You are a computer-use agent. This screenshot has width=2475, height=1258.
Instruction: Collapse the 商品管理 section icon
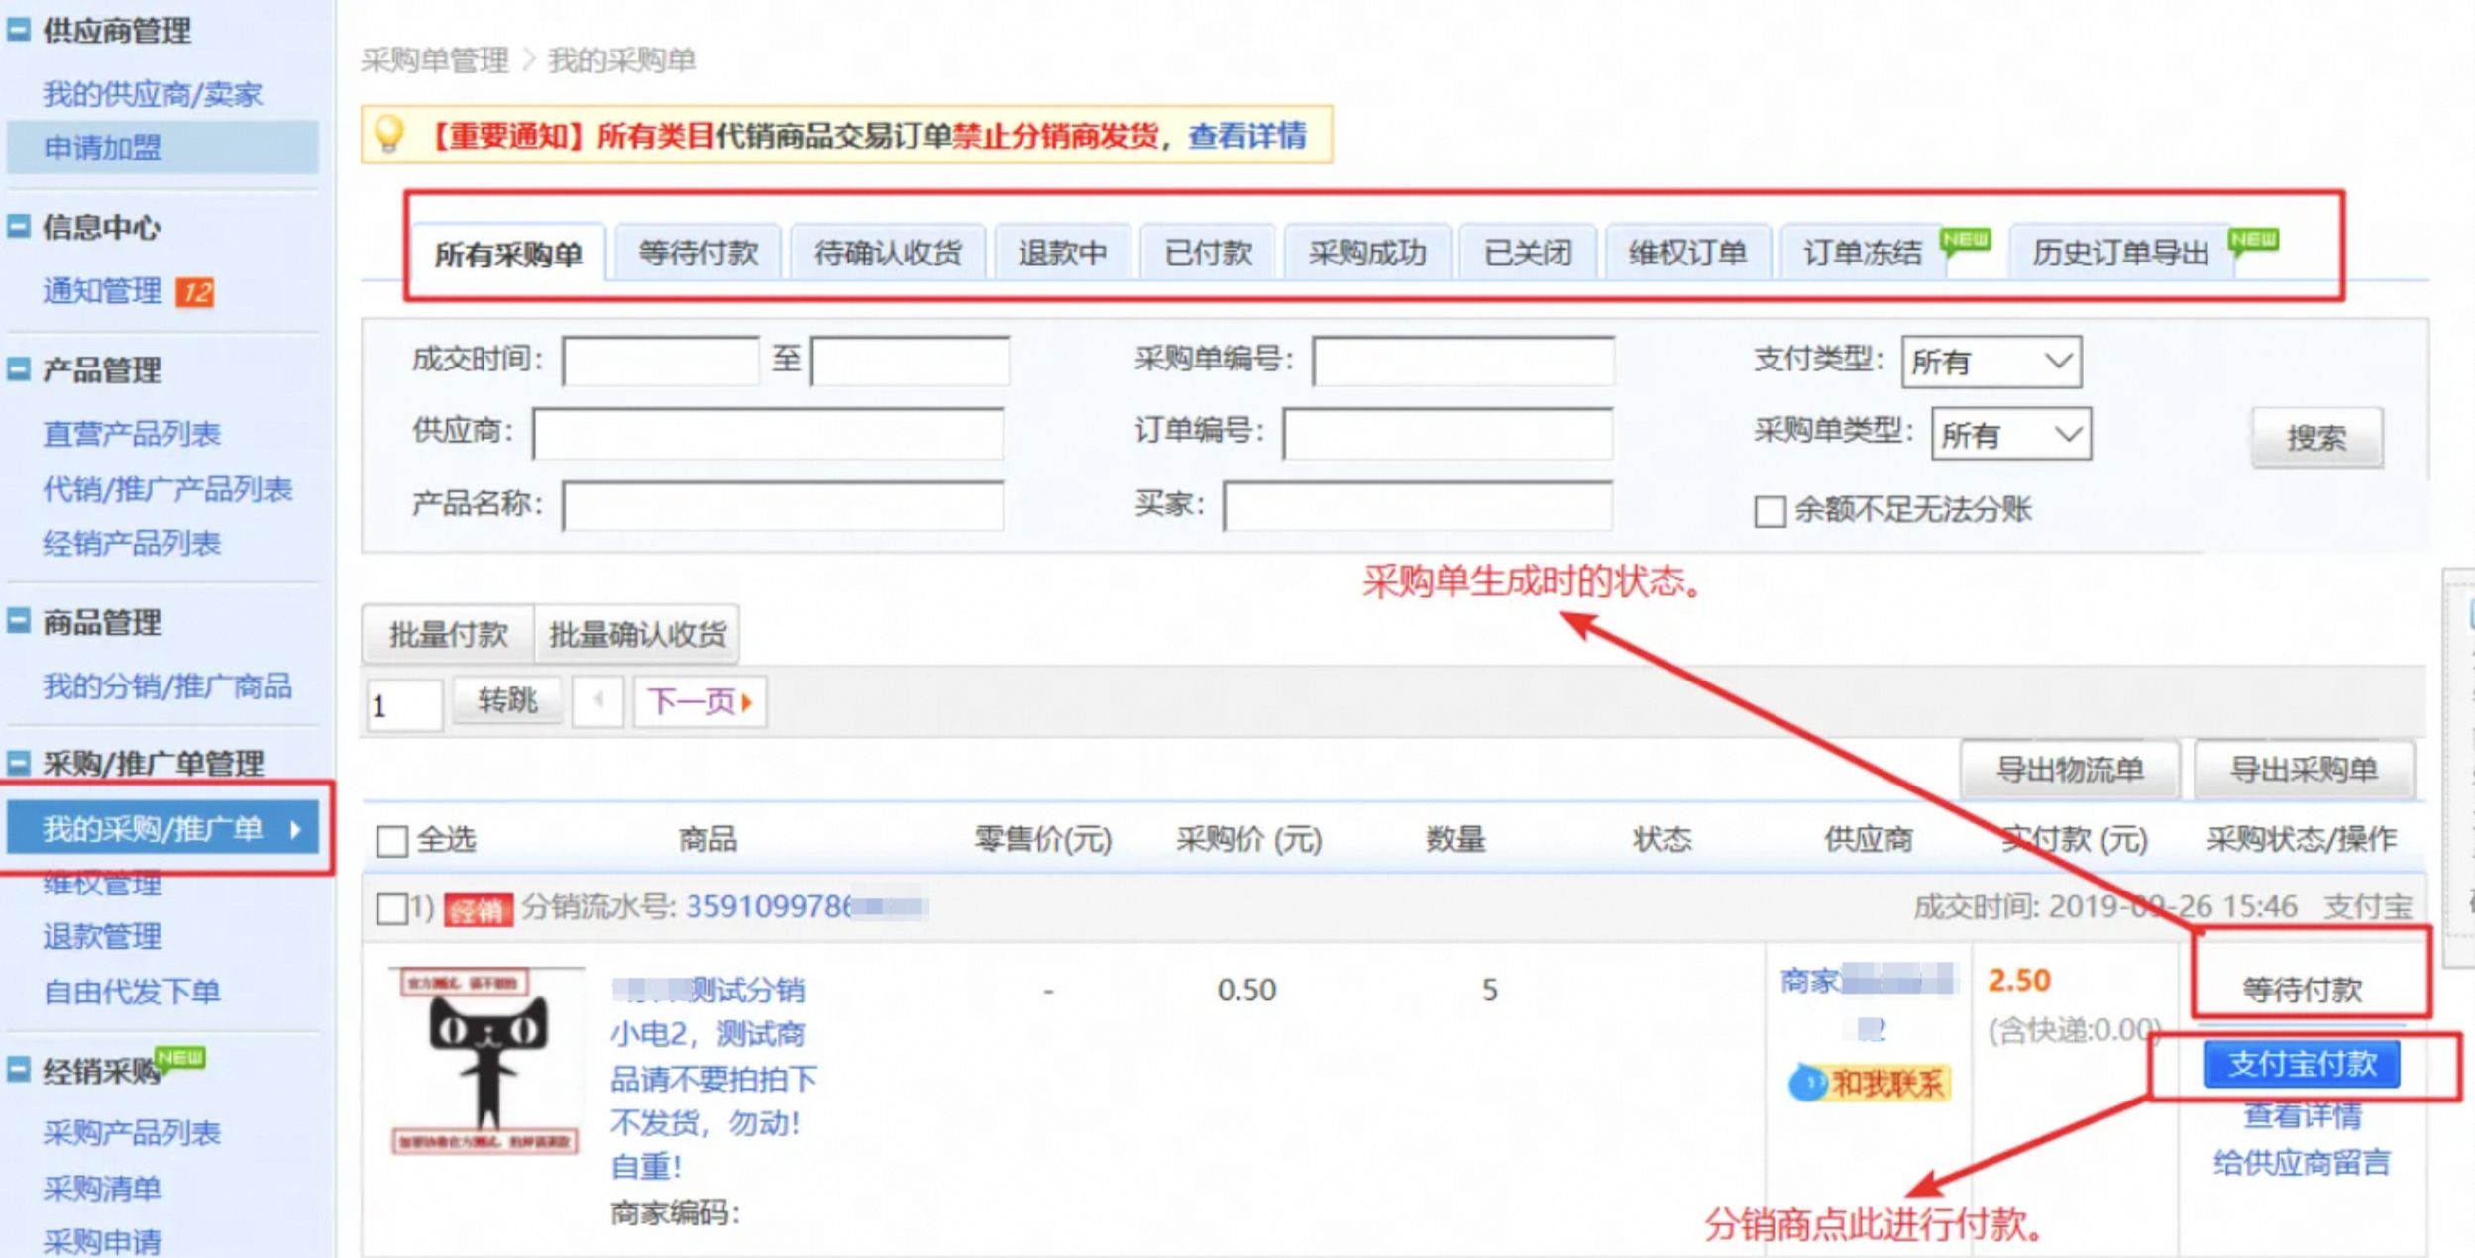click(x=19, y=621)
